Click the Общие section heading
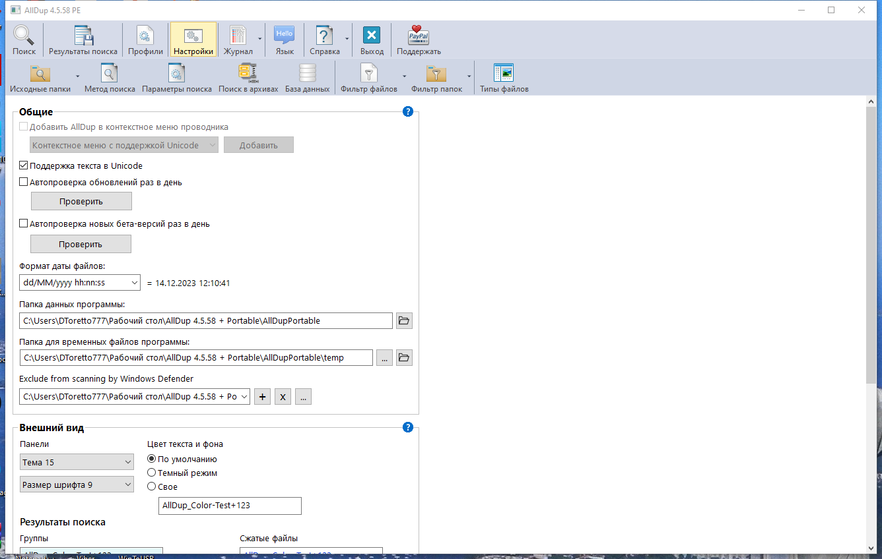This screenshot has width=882, height=559. point(36,112)
